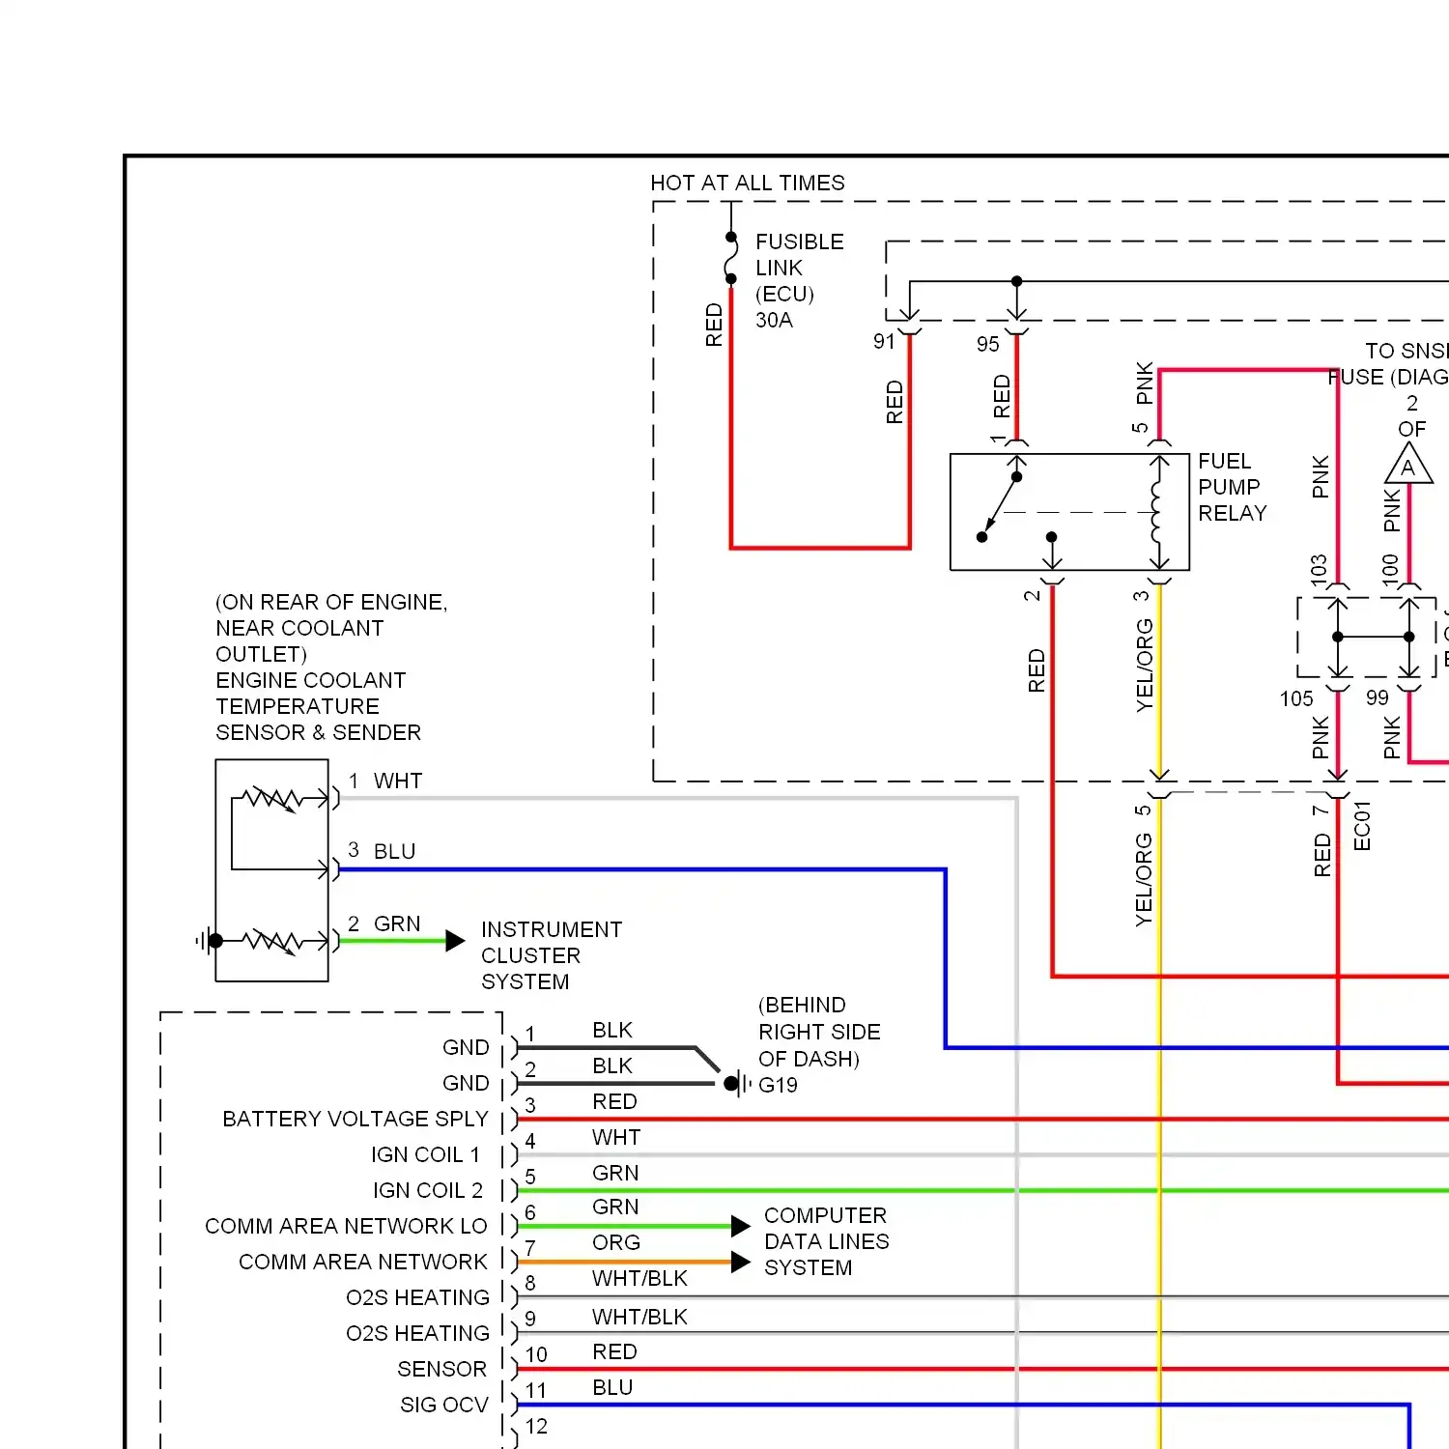Click the "COMM AREA NETWORK" label on pin 7

point(363,1262)
